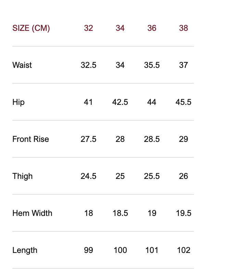The image size is (226, 279).
Task: Click the Hip row label
Action: pos(18,102)
